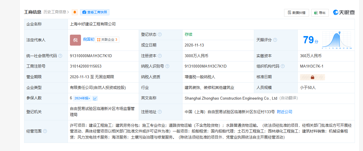Click business term 2020-11-13 至 无固定期限
The height and width of the screenshot is (151, 363).
[x=92, y=77]
